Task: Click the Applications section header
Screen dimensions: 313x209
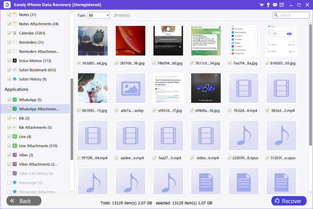Action: click(x=16, y=89)
